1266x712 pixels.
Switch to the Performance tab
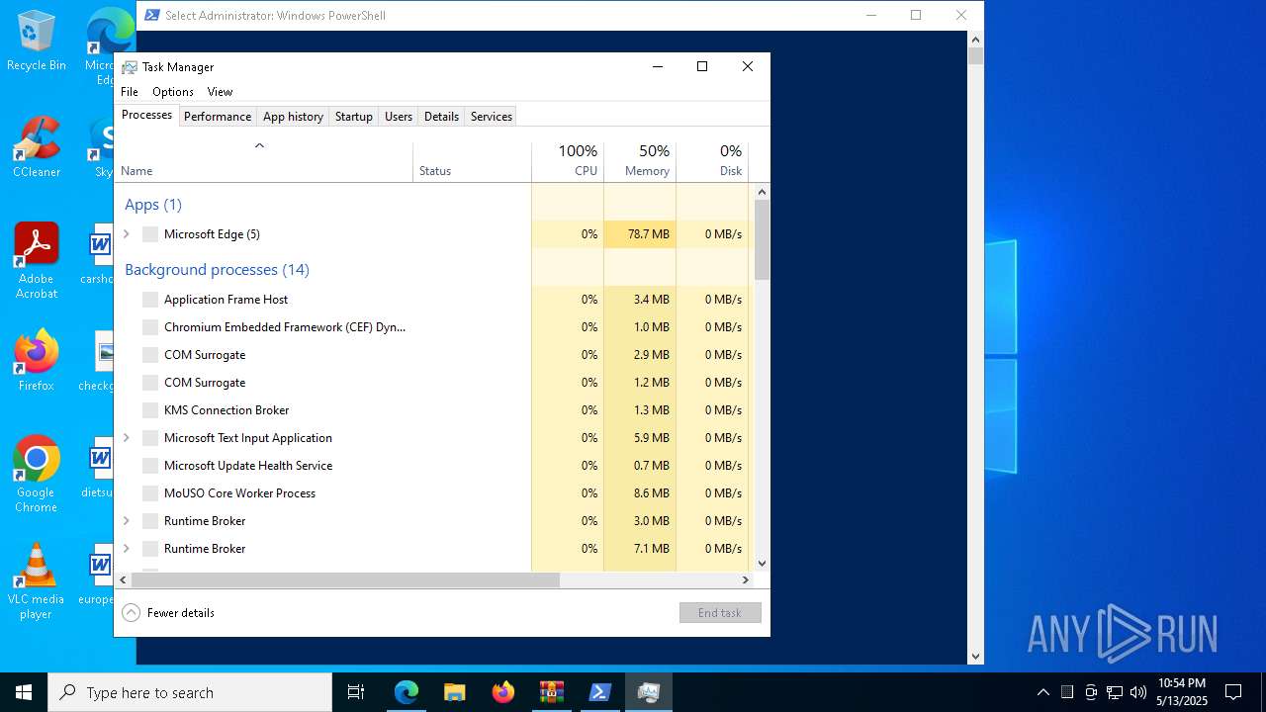point(218,117)
